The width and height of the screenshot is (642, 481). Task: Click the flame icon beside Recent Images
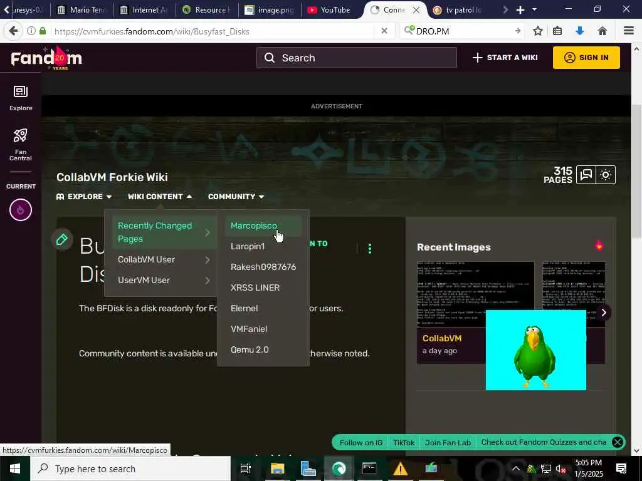pos(599,246)
